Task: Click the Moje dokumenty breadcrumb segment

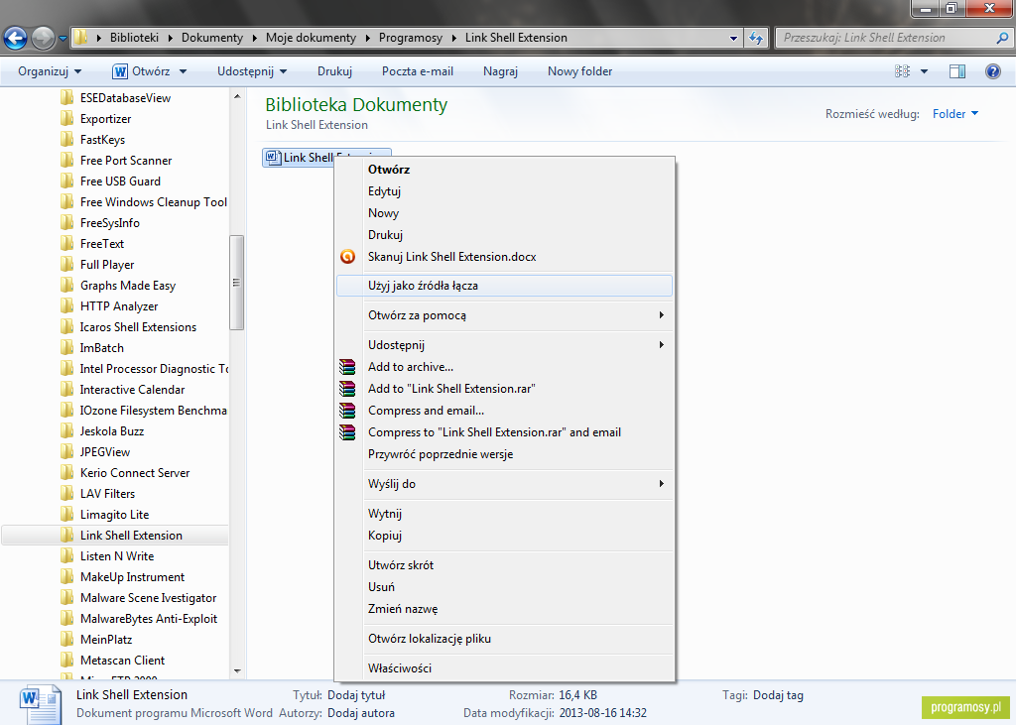Action: pos(311,38)
